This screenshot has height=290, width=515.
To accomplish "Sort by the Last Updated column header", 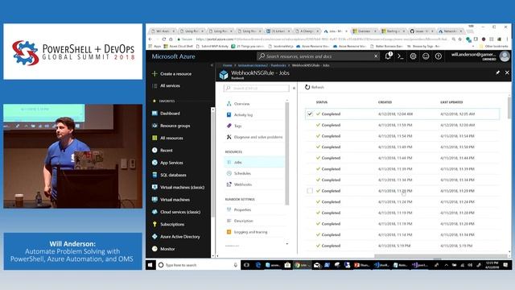I will [451, 102].
